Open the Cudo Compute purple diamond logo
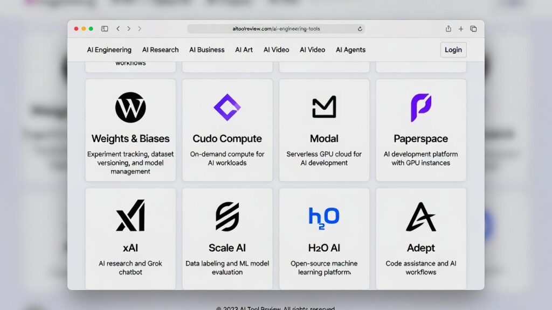552x310 pixels. (227, 107)
